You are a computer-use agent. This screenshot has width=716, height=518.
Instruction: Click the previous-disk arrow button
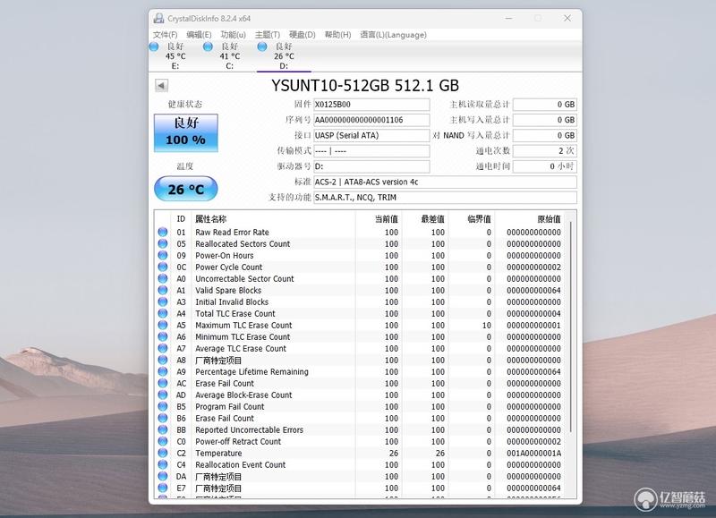point(161,85)
